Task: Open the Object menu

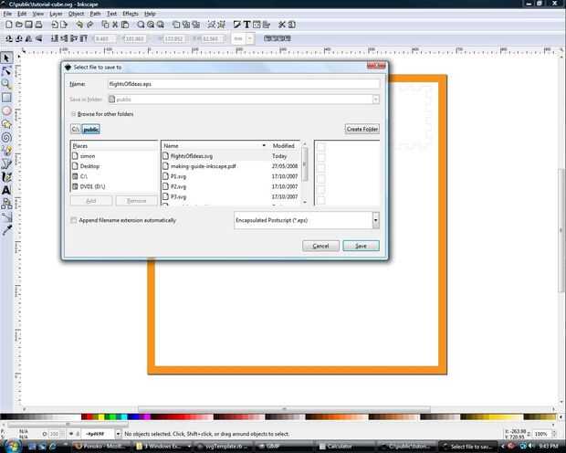Action: click(x=76, y=14)
